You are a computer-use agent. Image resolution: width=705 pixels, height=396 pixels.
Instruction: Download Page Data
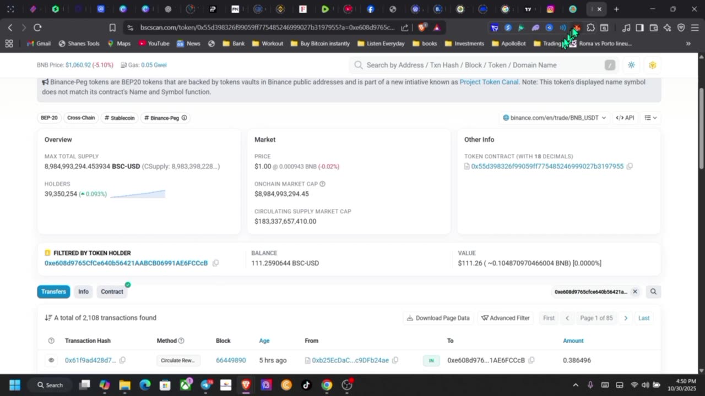pos(438,318)
